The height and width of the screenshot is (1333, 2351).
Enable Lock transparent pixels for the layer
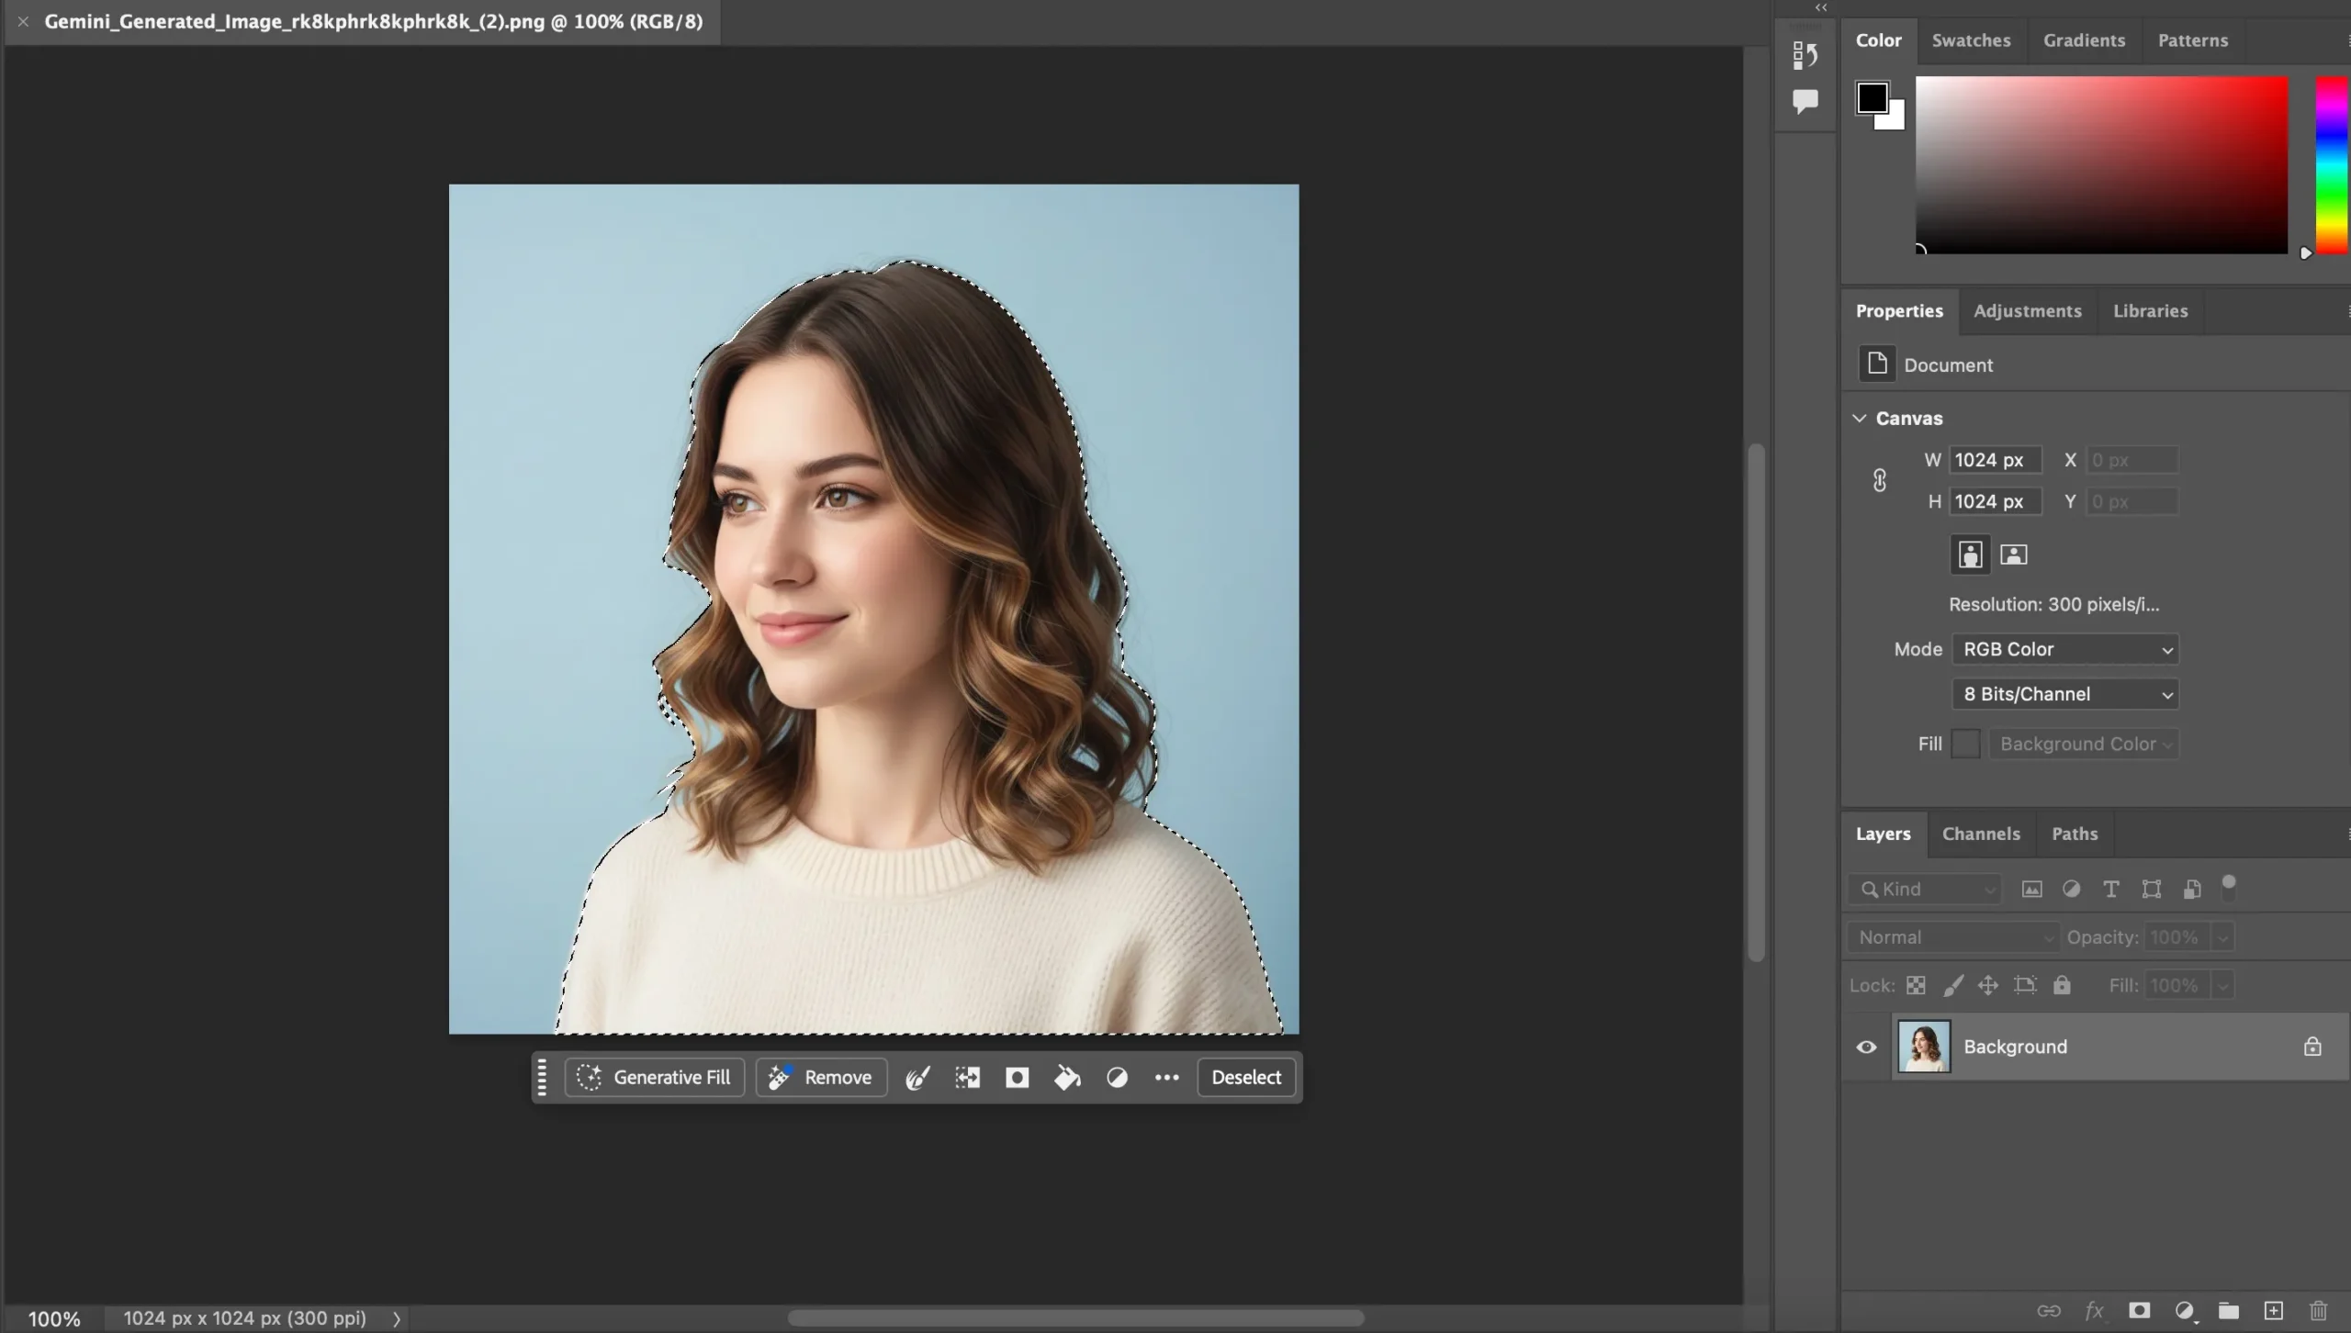[1917, 984]
